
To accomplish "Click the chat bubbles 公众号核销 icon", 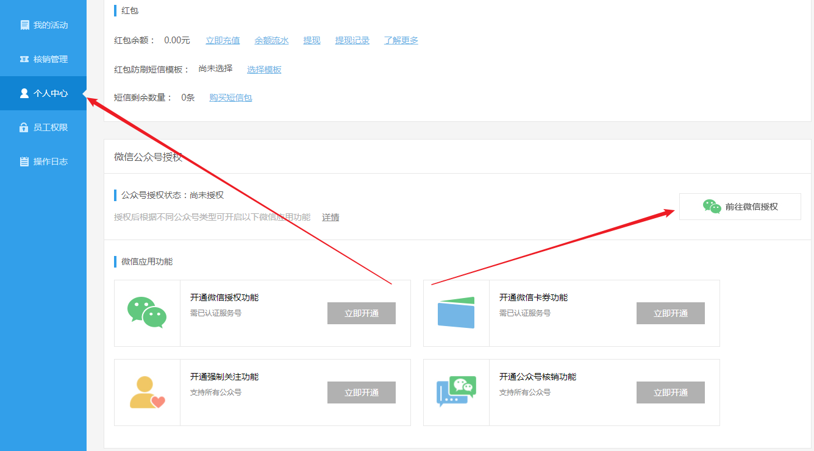I will pos(455,392).
